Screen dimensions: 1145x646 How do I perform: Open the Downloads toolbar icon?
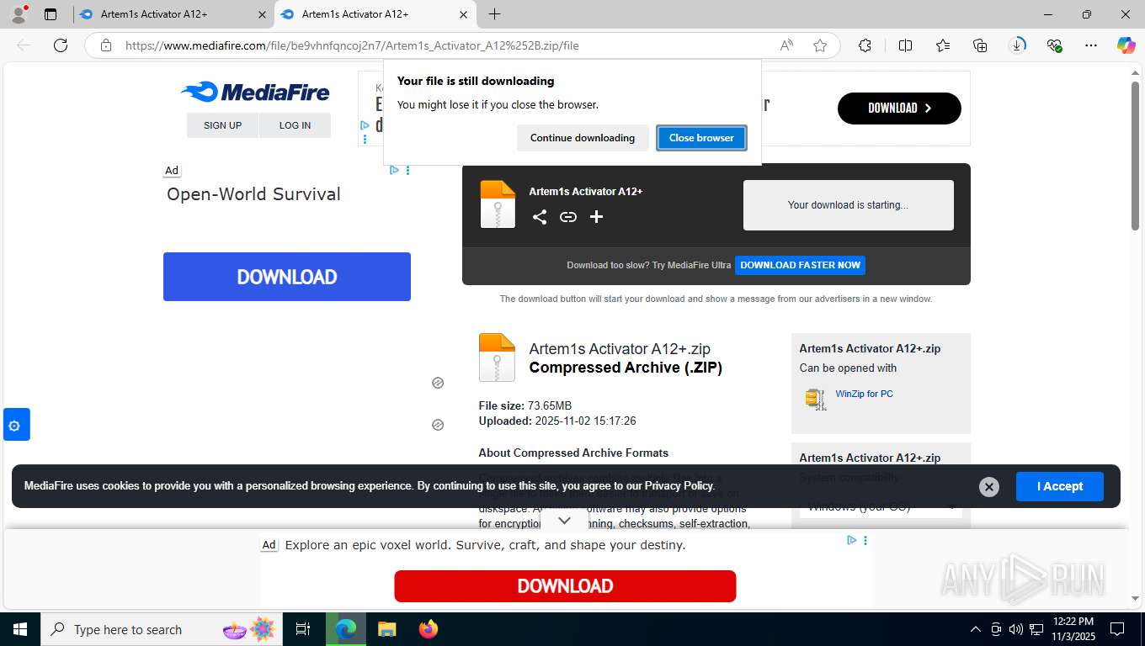[1017, 45]
